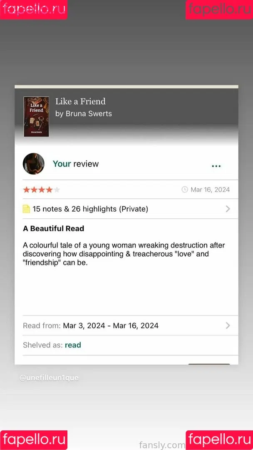Open the 15 notes & 26 highlights row
253x450 pixels.
point(126,209)
